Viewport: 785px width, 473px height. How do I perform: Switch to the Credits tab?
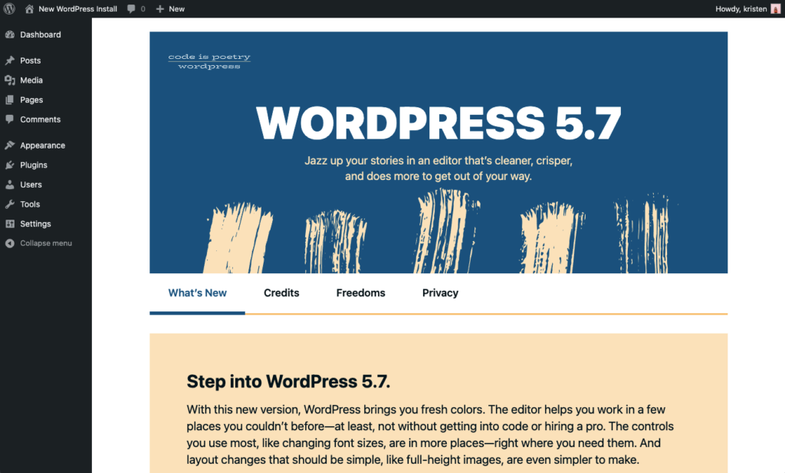point(281,292)
